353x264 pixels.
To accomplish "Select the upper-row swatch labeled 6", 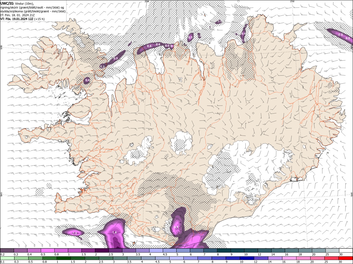I will (197, 251).
